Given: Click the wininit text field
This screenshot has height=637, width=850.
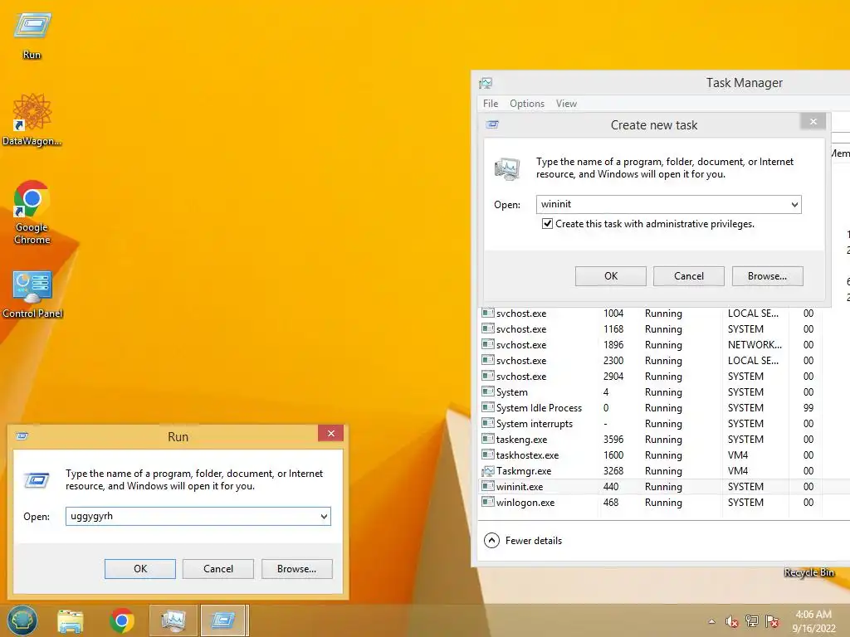Looking at the screenshot, I should pos(662,204).
